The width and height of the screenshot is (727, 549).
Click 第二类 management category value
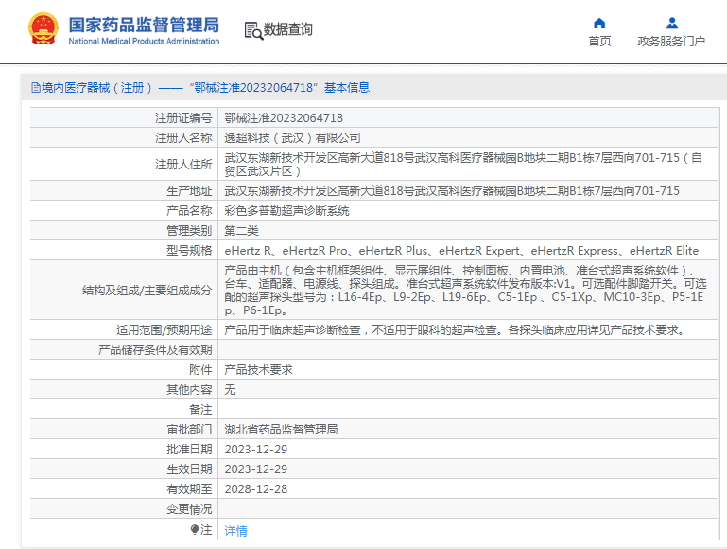tap(242, 231)
